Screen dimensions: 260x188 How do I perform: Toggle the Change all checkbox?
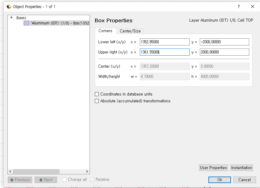[64, 180]
